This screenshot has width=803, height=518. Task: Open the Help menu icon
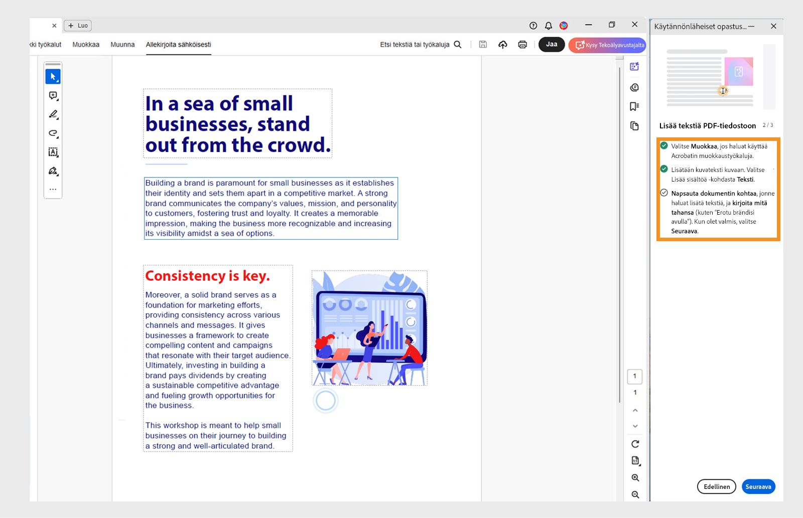point(533,26)
